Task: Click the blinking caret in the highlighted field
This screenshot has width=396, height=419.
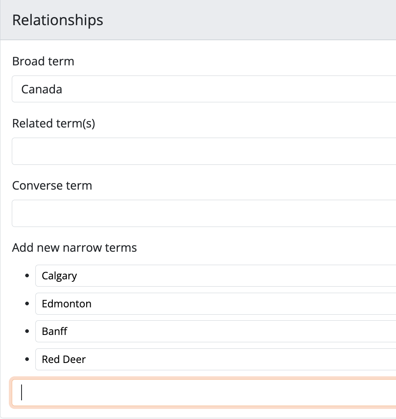Action: pyautogui.click(x=22, y=393)
